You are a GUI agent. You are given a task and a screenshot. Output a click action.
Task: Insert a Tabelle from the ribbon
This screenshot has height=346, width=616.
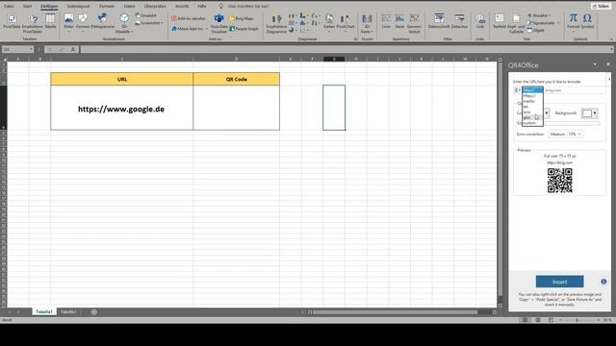click(x=50, y=21)
